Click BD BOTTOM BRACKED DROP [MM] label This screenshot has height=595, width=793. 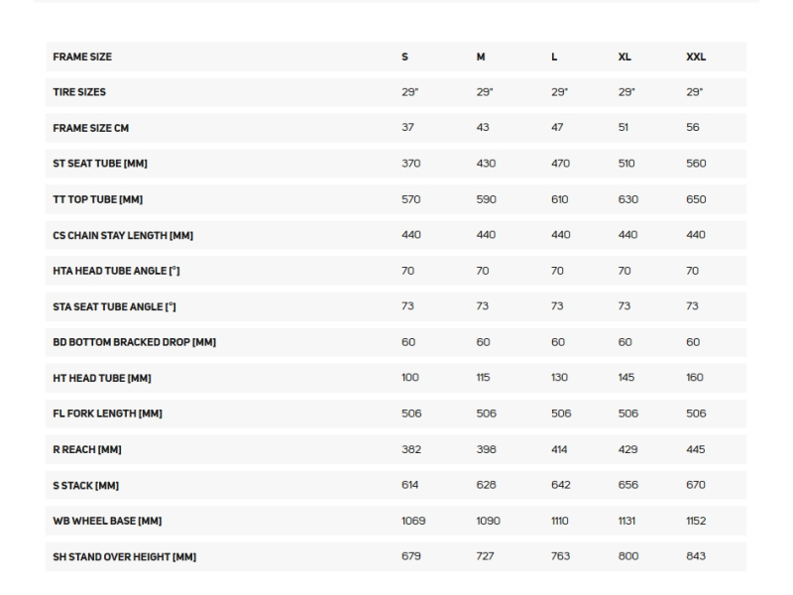point(134,342)
